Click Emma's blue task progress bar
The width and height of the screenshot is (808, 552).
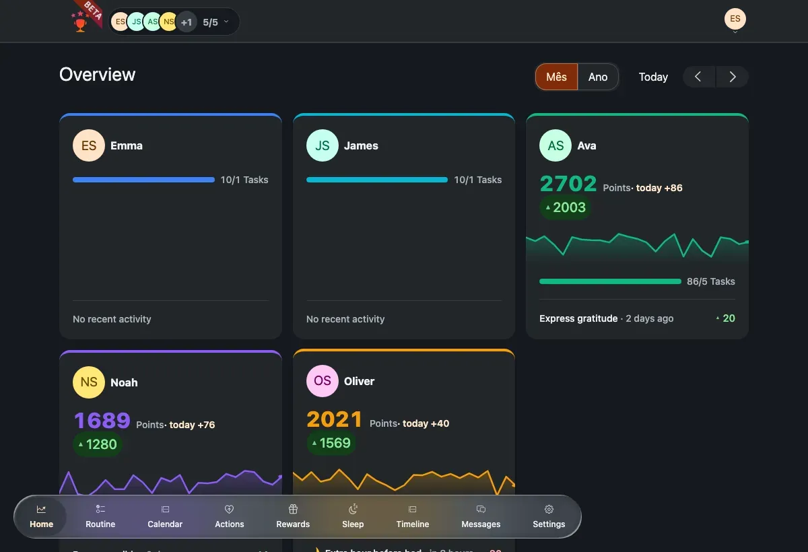[143, 180]
